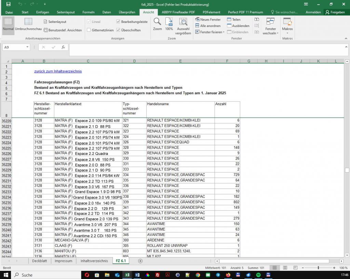
Task: Click the Select All corner button
Action: coord(6,61)
